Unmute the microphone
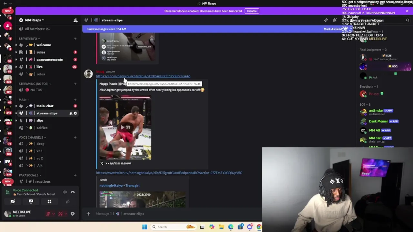The image size is (413, 232). coord(48,214)
